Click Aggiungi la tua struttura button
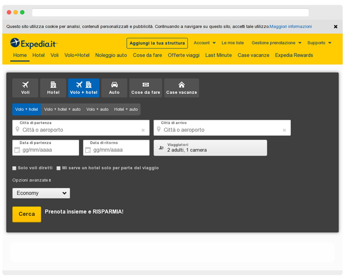The width and height of the screenshot is (345, 280). pos(157,43)
